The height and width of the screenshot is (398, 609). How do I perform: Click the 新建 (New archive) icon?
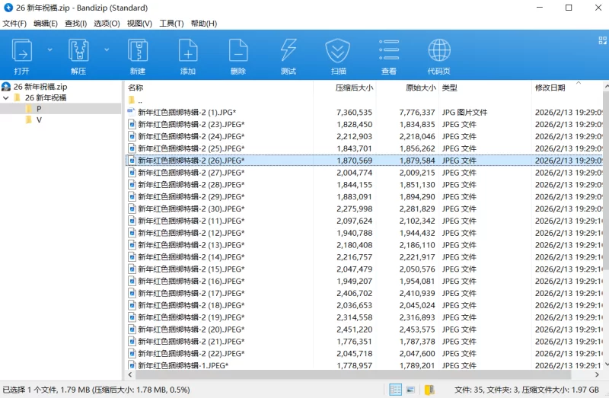(x=137, y=53)
